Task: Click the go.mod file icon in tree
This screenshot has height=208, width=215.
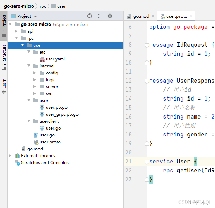Action: [x=23, y=149]
